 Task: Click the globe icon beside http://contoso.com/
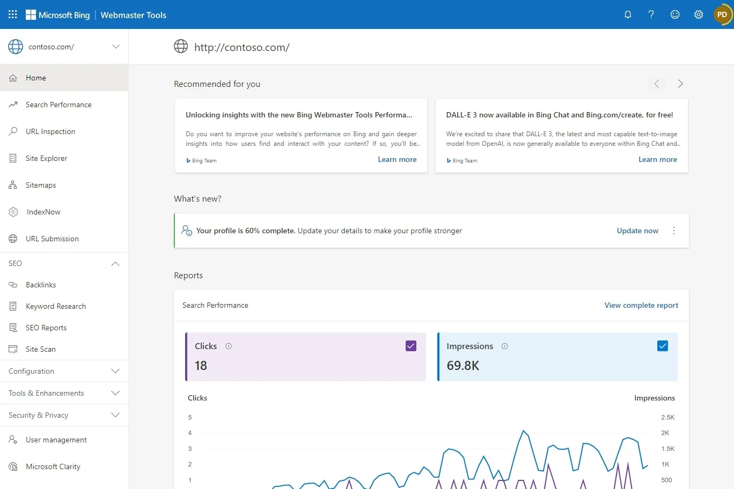click(x=181, y=47)
